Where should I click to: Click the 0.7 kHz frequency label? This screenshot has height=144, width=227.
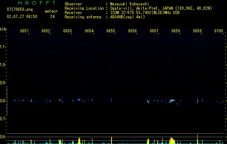tap(3, 119)
